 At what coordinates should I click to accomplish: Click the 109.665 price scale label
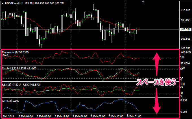(x=185, y=39)
